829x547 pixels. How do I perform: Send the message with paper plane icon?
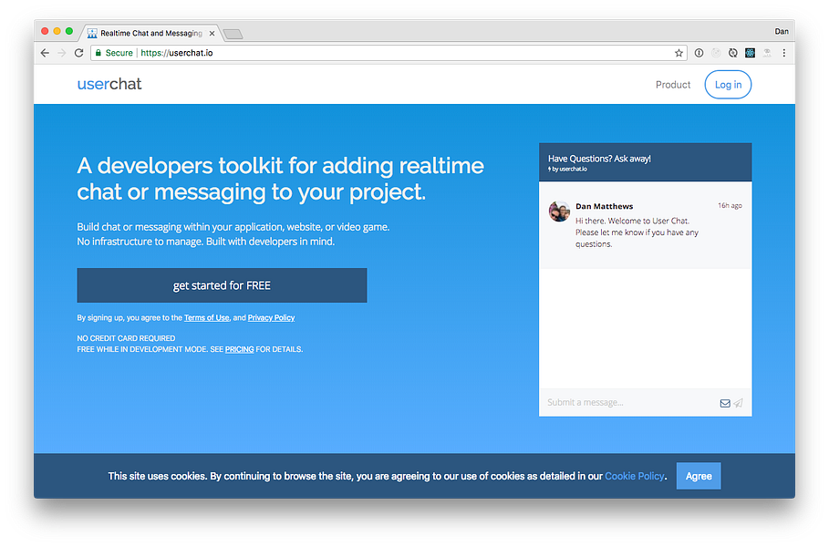738,403
